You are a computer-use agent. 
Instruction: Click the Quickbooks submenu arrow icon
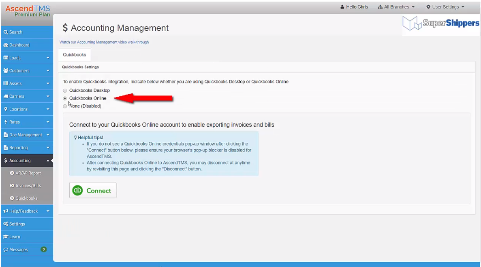12,198
